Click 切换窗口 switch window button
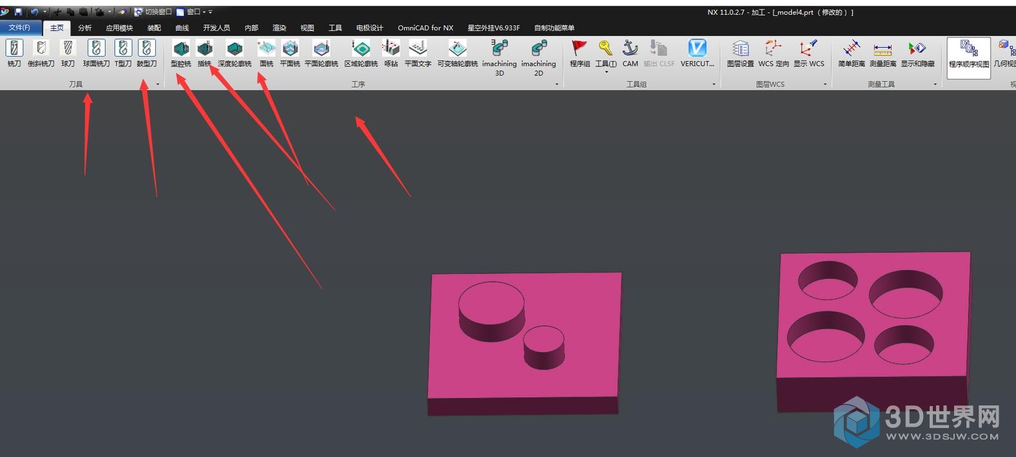This screenshot has width=1016, height=457. click(153, 12)
